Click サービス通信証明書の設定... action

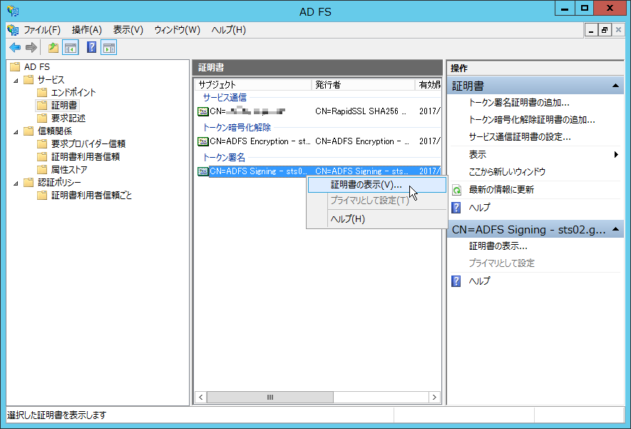pos(520,137)
